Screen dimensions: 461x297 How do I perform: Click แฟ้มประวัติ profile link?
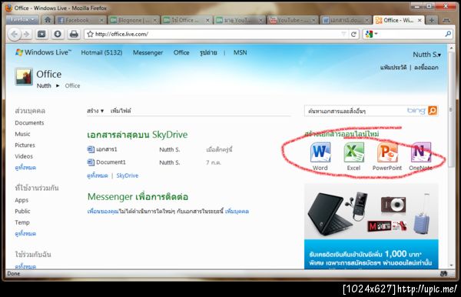pos(393,68)
